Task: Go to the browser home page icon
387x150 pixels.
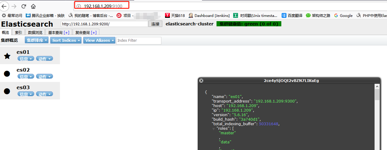Action: tap(33, 6)
